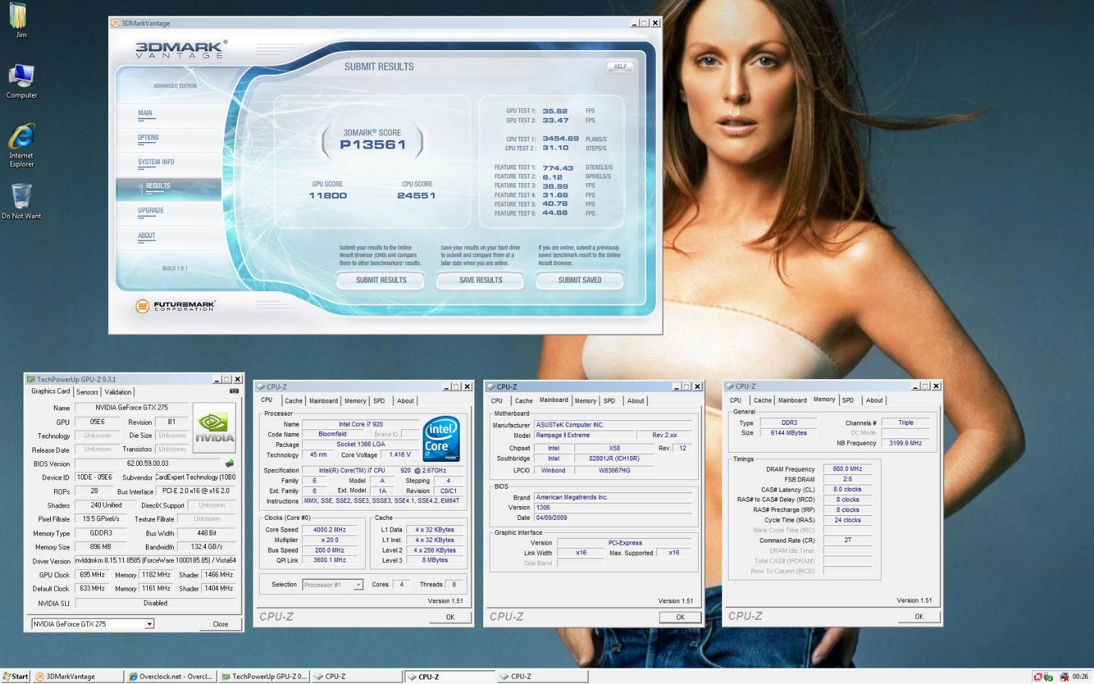The height and width of the screenshot is (684, 1094).
Task: Launch Internet Explorer from the desktop
Action: click(x=21, y=145)
